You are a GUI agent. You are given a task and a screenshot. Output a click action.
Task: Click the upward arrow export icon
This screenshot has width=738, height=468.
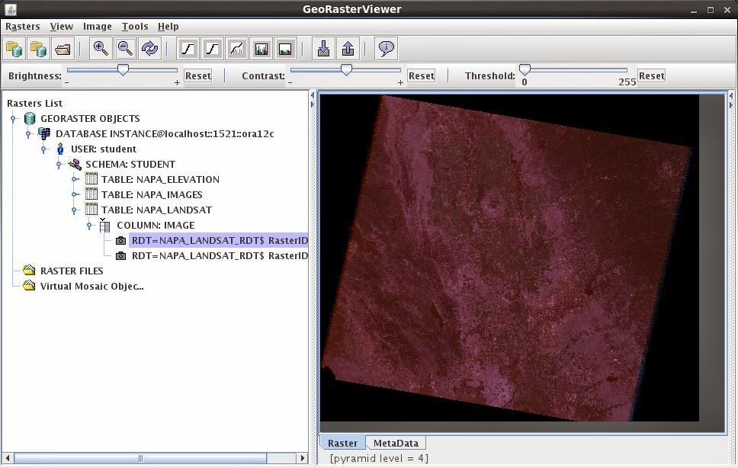[348, 49]
